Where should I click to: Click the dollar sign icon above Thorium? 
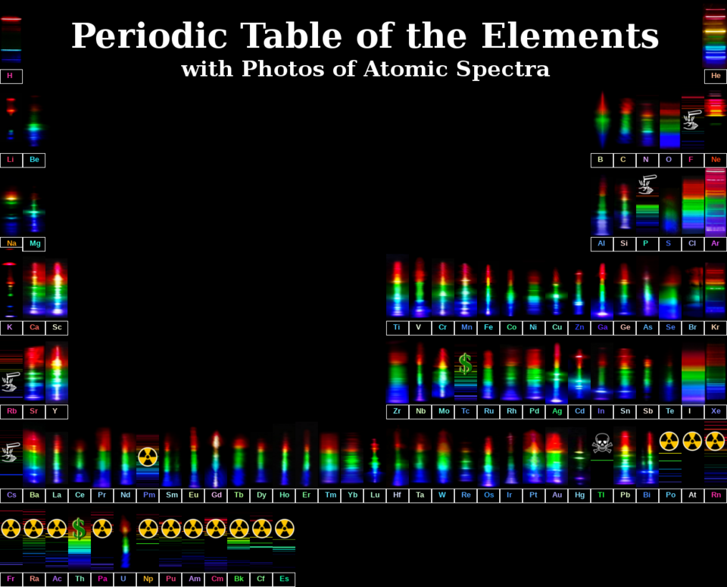coord(79,529)
